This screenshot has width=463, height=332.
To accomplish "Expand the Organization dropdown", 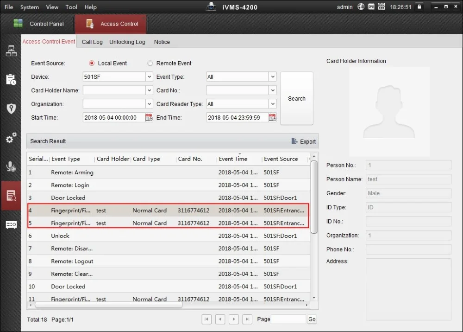I will point(150,104).
